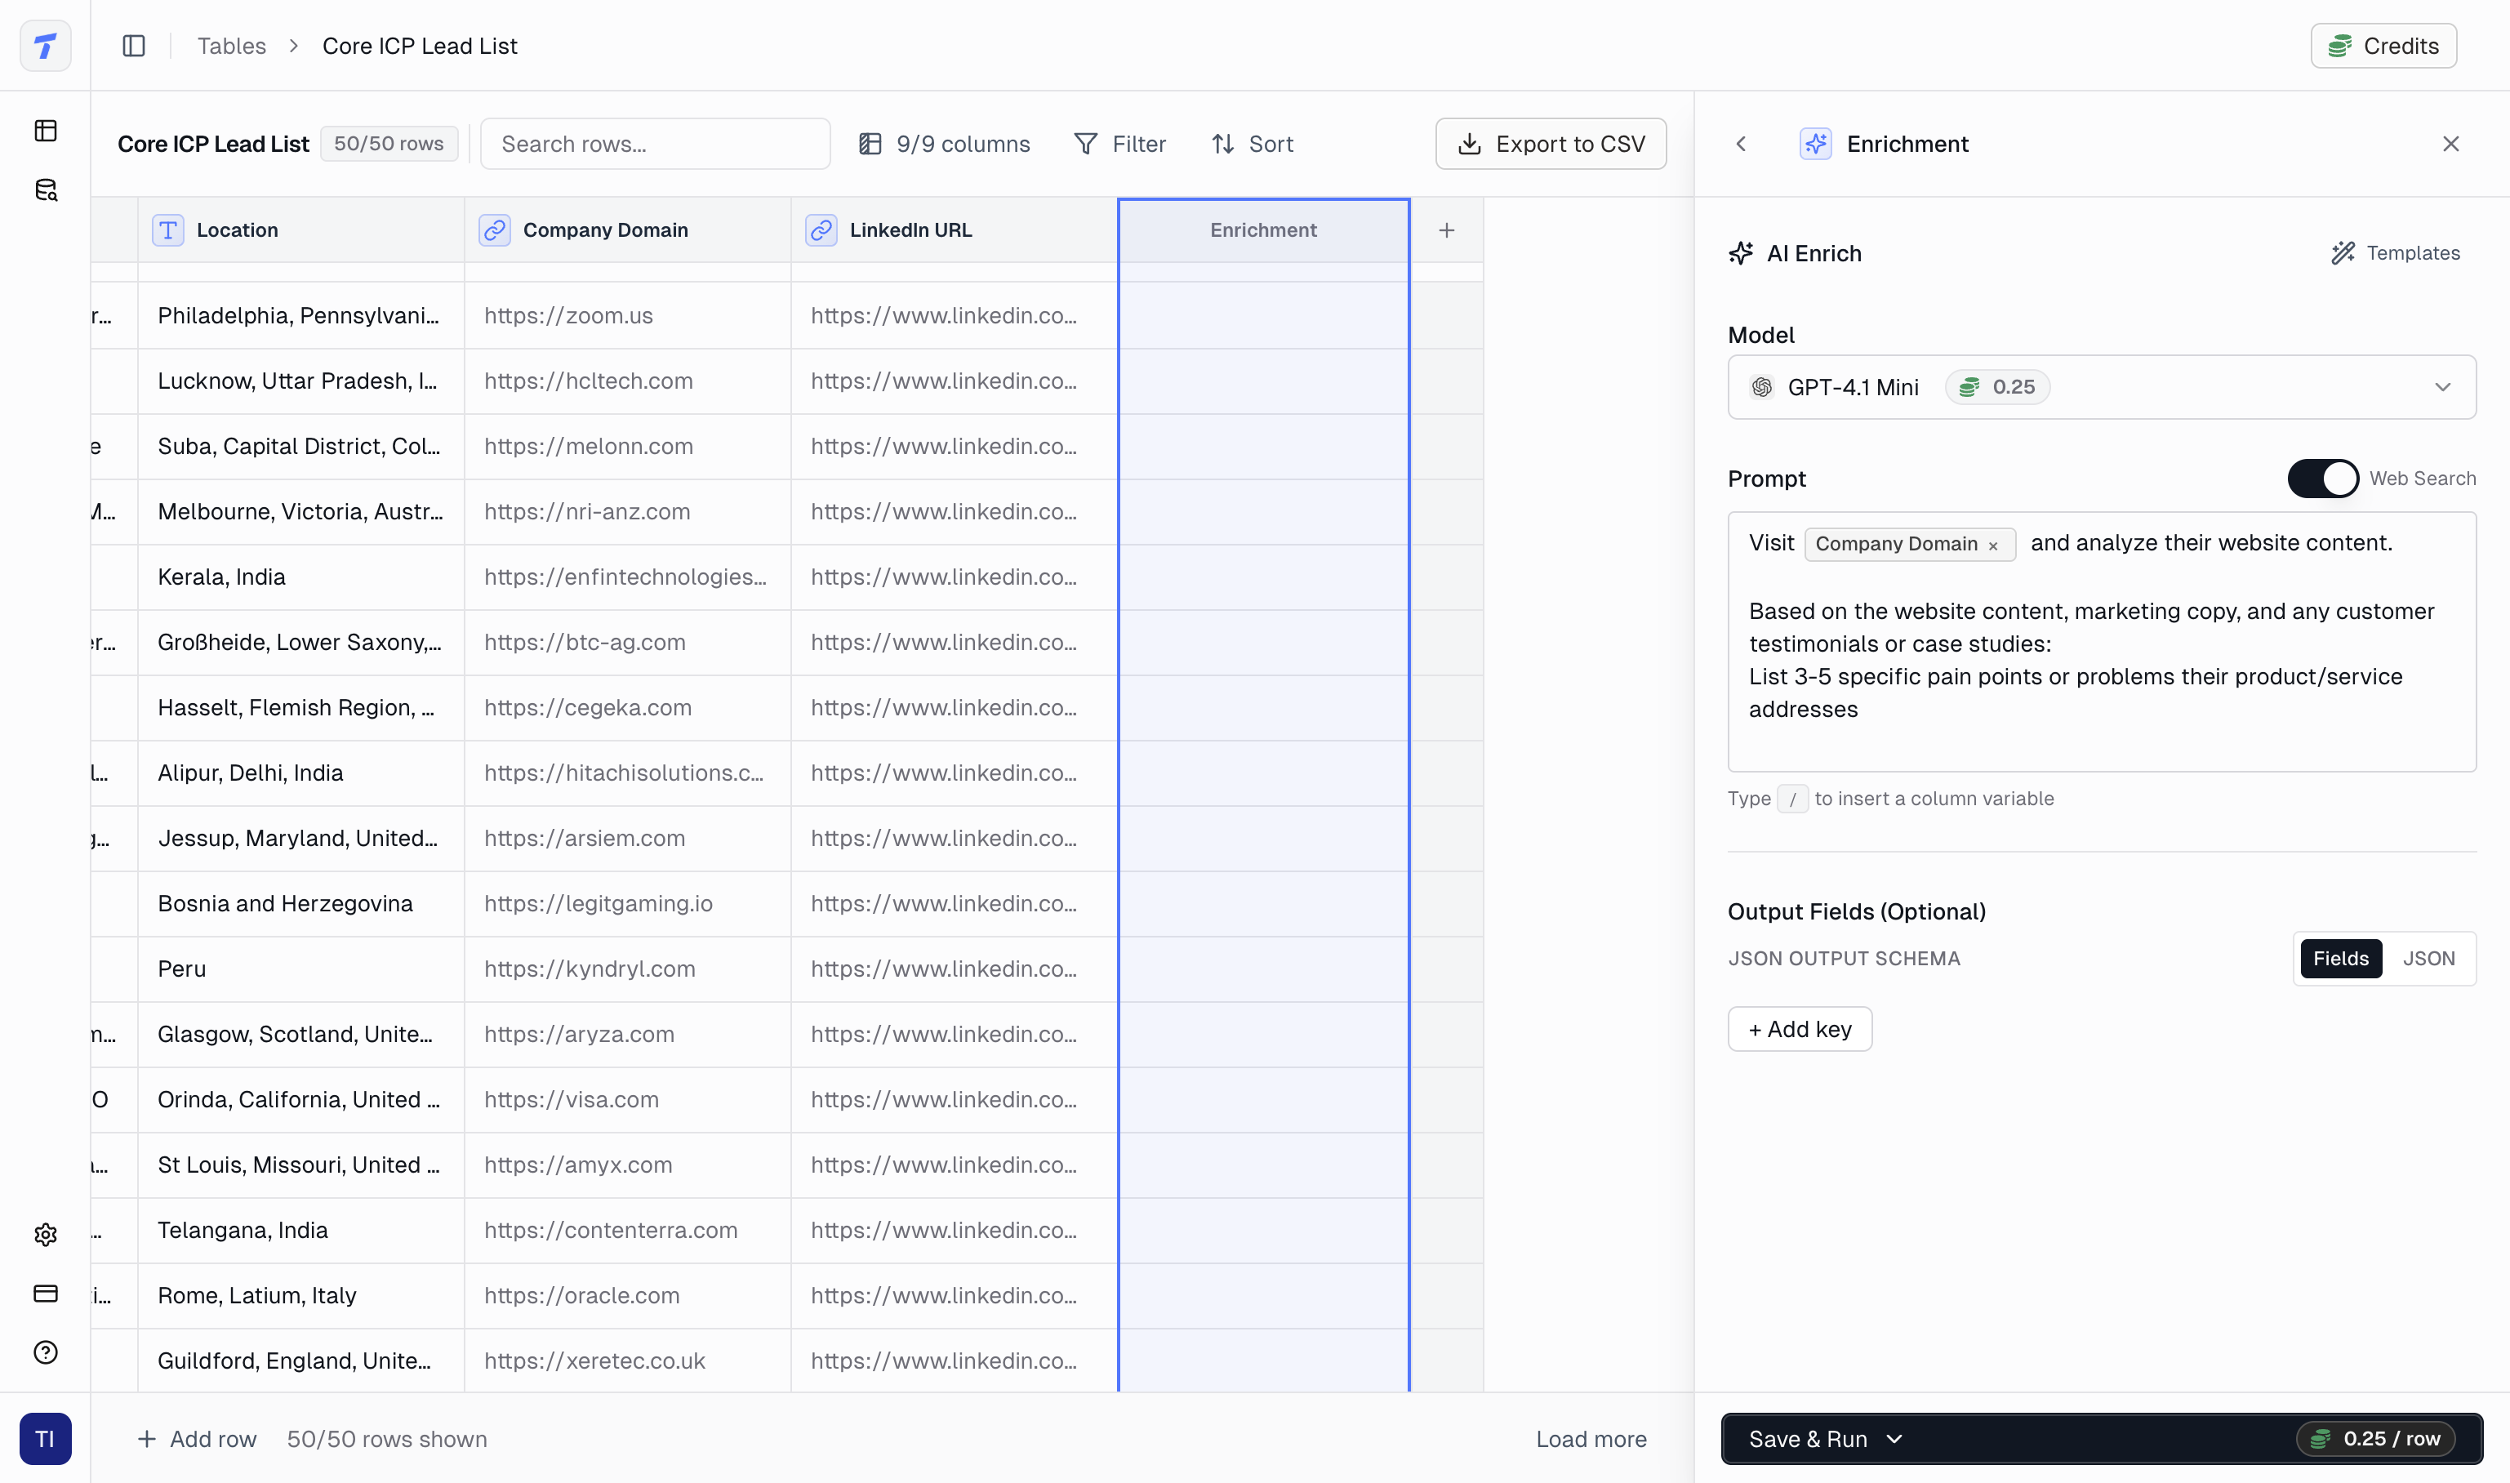Go back using the enrichment panel chevron
The image size is (2510, 1483).
pyautogui.click(x=1741, y=144)
